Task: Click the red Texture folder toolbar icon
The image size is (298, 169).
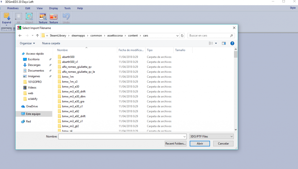Action: point(54,17)
